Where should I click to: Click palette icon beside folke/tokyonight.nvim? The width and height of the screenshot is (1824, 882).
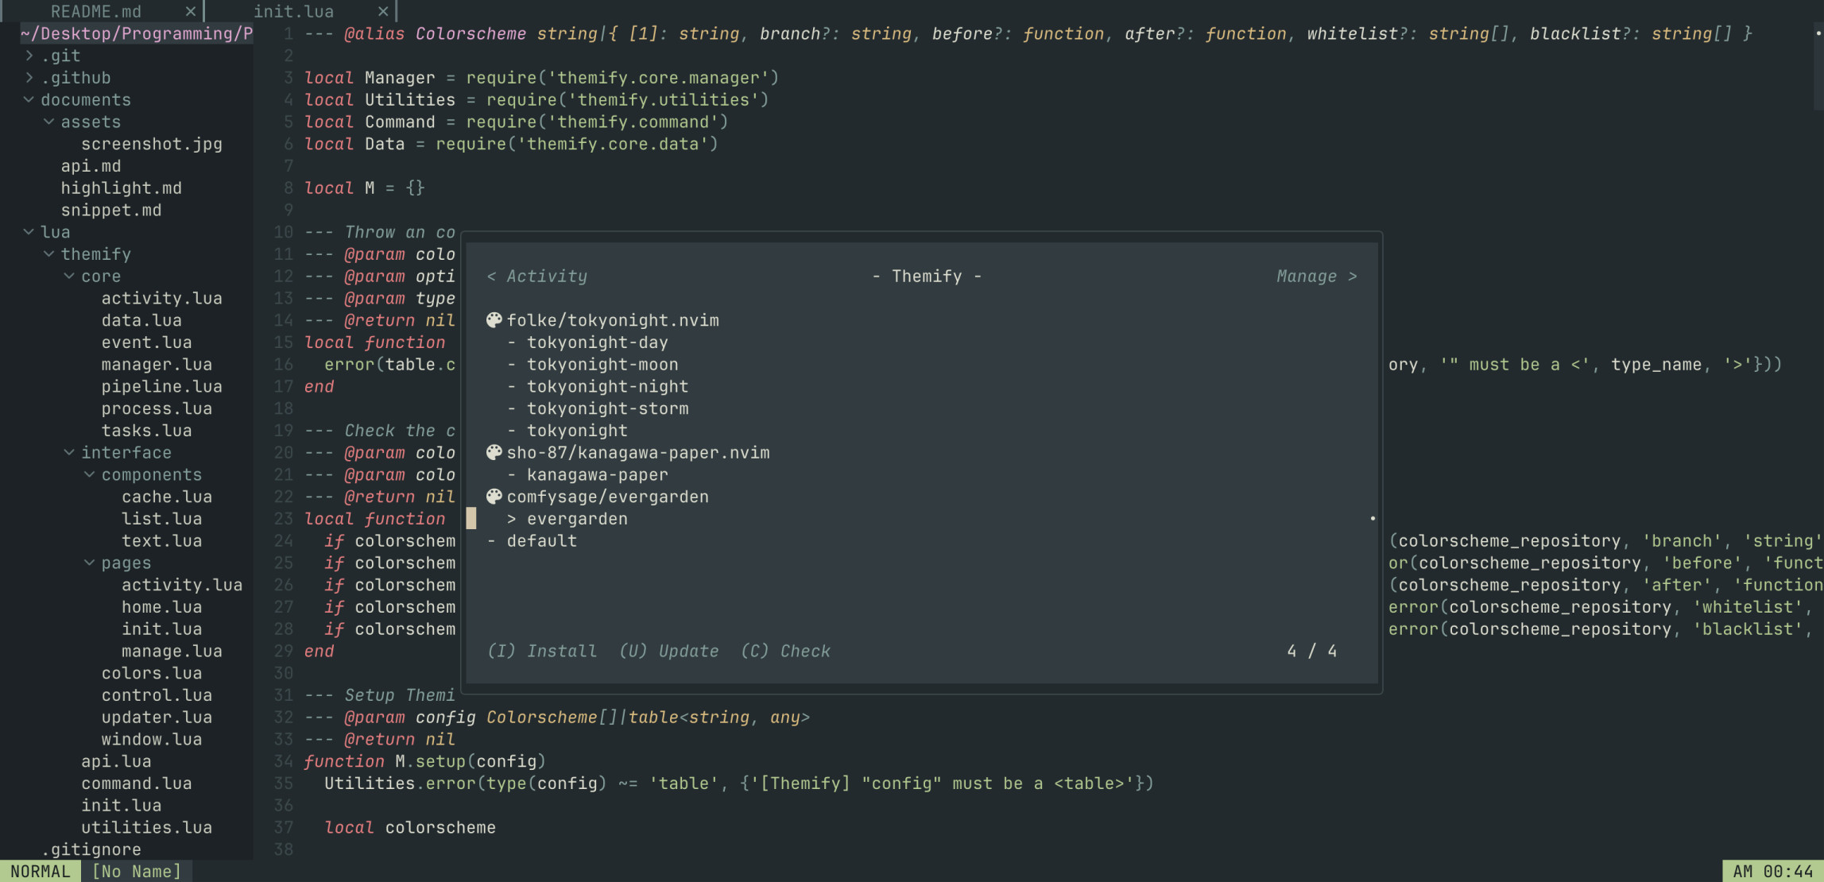pyautogui.click(x=494, y=320)
